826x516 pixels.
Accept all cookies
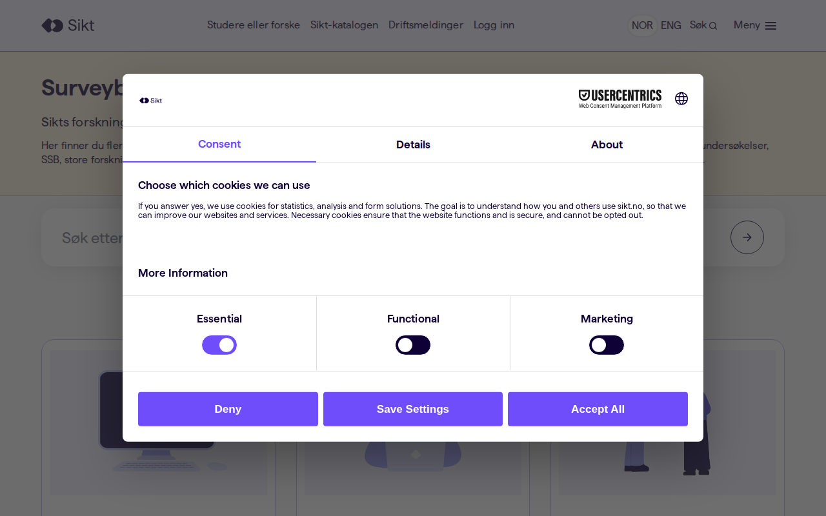point(598,409)
